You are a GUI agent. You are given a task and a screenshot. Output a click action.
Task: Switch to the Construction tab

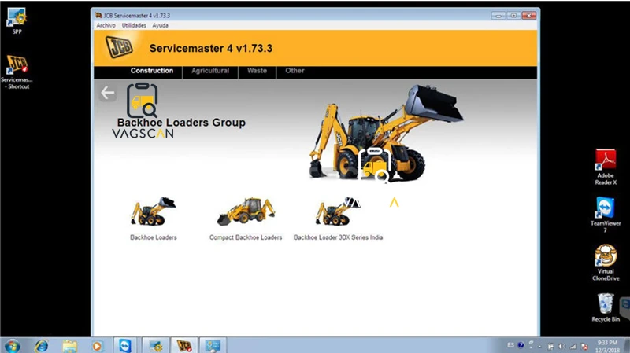[151, 71]
